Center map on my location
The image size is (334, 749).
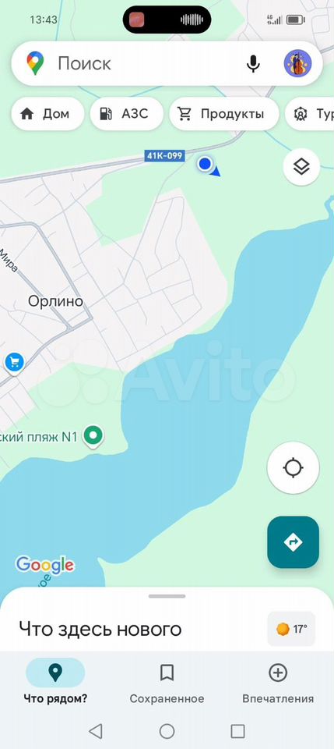(293, 467)
